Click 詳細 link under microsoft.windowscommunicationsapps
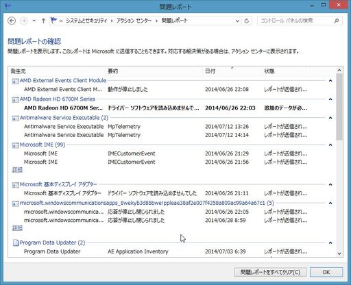This screenshot has height=285, width=351. click(x=17, y=228)
